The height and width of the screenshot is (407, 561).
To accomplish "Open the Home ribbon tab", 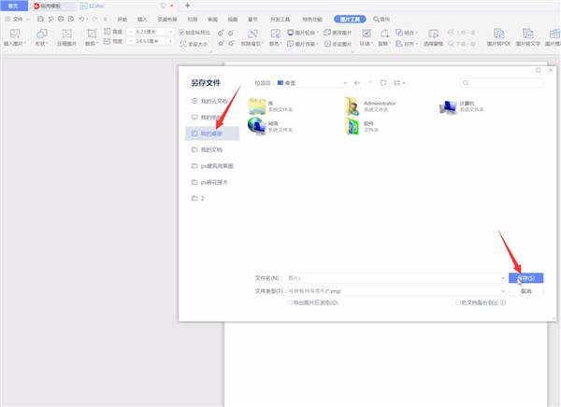I will click(x=122, y=19).
